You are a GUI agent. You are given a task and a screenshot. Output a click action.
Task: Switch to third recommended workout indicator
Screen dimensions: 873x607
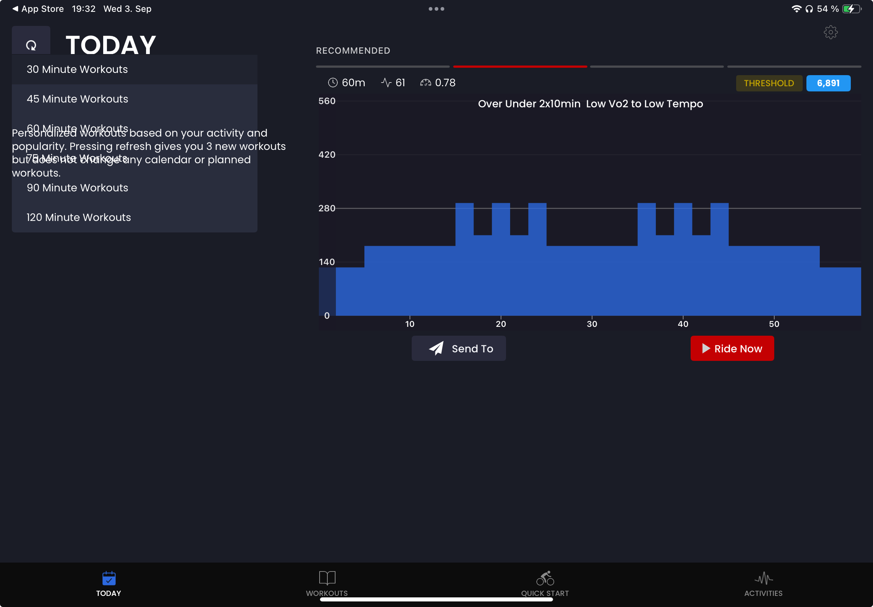(x=657, y=67)
